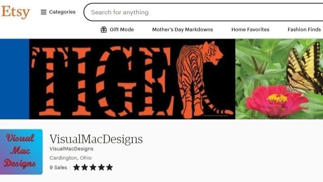Click the Etsy logo

[16, 12]
